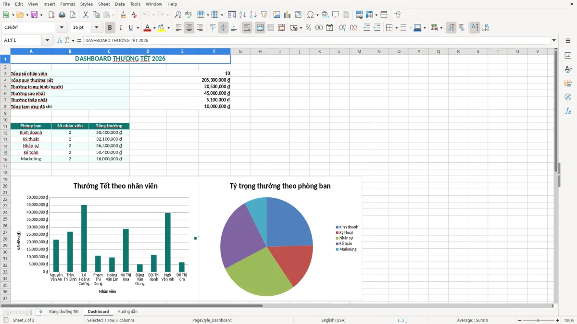Clear direct formatting
The image size is (577, 324).
(134, 15)
